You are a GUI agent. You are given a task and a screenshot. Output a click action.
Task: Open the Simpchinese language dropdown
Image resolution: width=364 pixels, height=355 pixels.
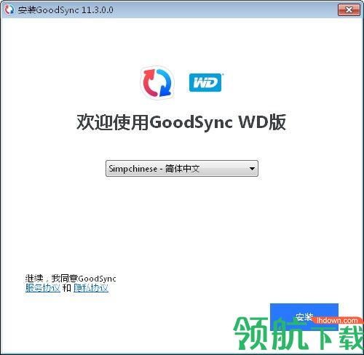182,168
